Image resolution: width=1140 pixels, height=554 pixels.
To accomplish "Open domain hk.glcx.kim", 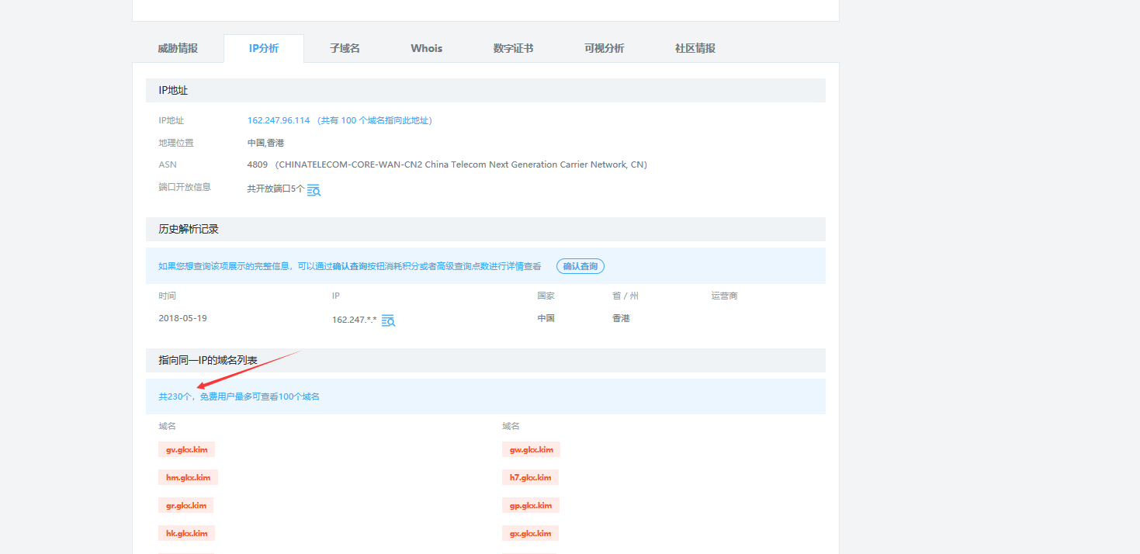I will (186, 533).
